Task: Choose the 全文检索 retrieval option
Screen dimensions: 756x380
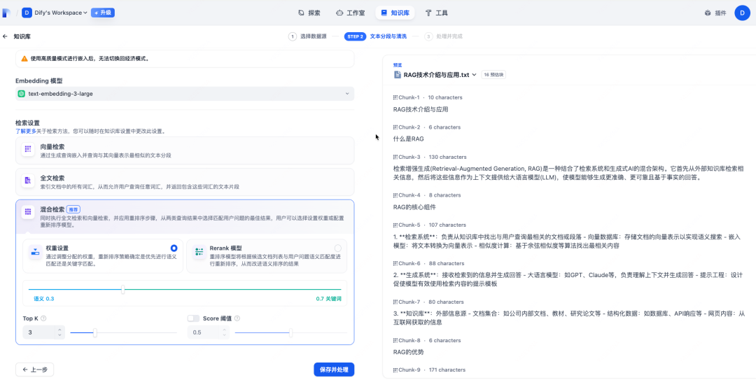Action: point(185,182)
